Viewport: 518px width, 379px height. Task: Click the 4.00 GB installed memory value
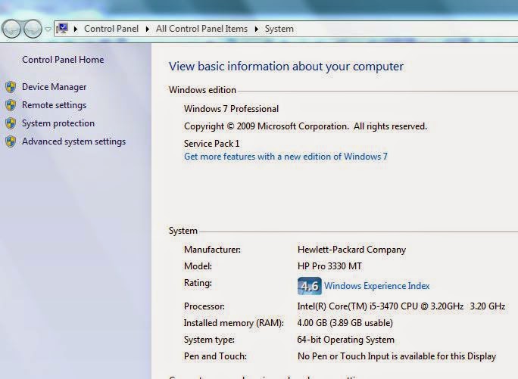(345, 323)
